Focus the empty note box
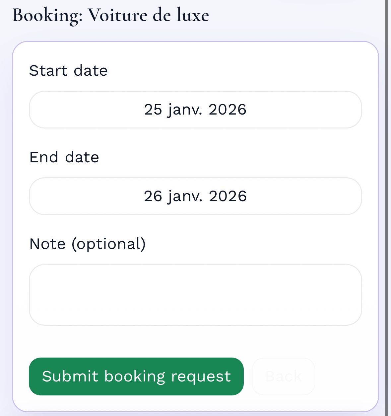Viewport: 391px width, 416px height. pos(195,294)
